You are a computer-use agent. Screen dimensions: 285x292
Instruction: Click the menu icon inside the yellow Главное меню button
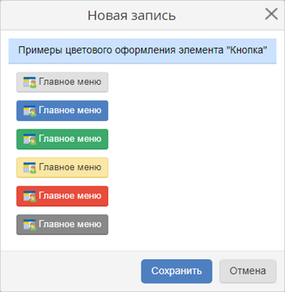(30, 168)
